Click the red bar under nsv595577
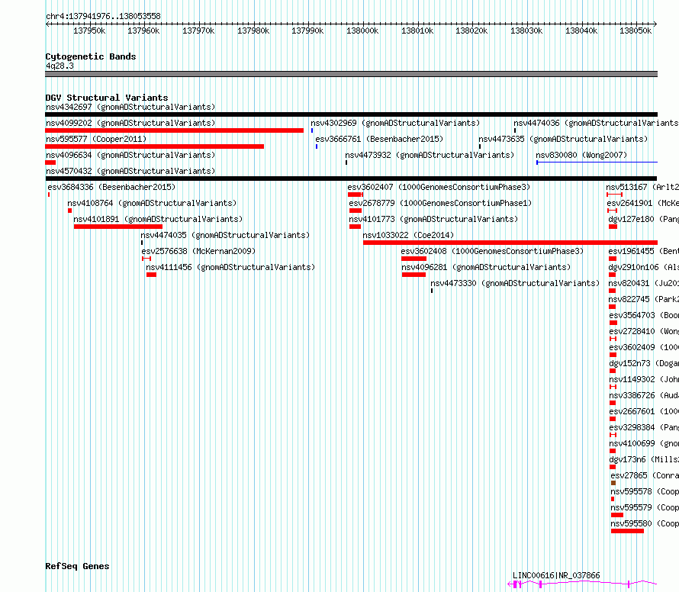The width and height of the screenshot is (679, 592). [x=154, y=146]
